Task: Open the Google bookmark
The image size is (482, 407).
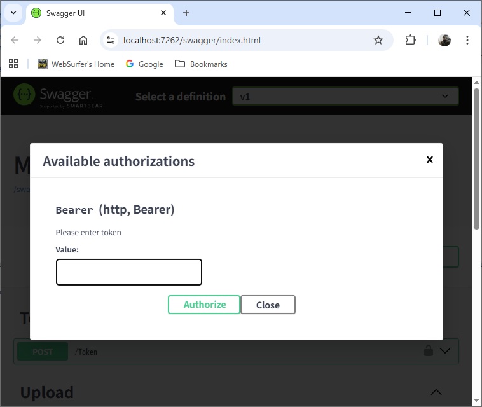Action: coord(144,64)
